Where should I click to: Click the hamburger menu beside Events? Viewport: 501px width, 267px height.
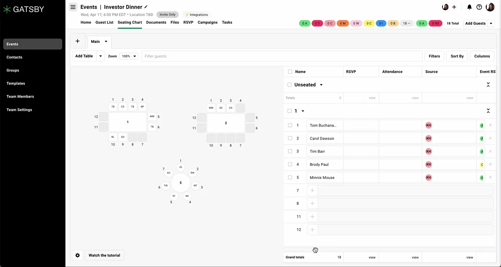pyautogui.click(x=73, y=7)
